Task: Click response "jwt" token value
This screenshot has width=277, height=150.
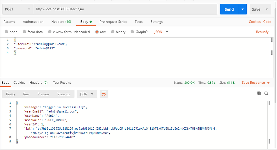Action: (124, 131)
